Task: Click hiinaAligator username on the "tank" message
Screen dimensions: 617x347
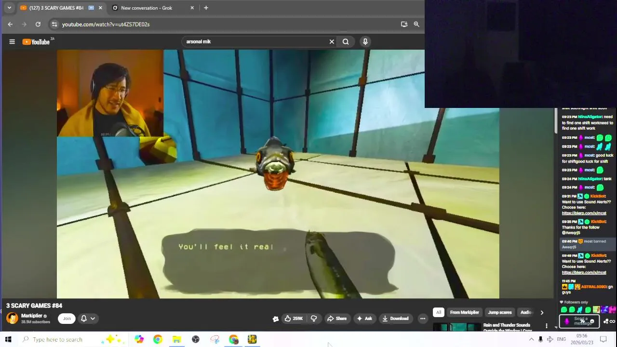Action: (x=590, y=179)
